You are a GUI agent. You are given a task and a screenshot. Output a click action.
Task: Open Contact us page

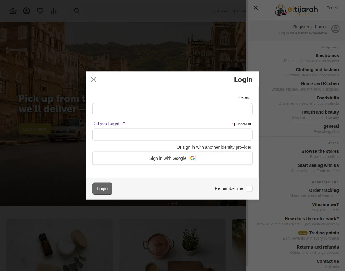(x=328, y=261)
